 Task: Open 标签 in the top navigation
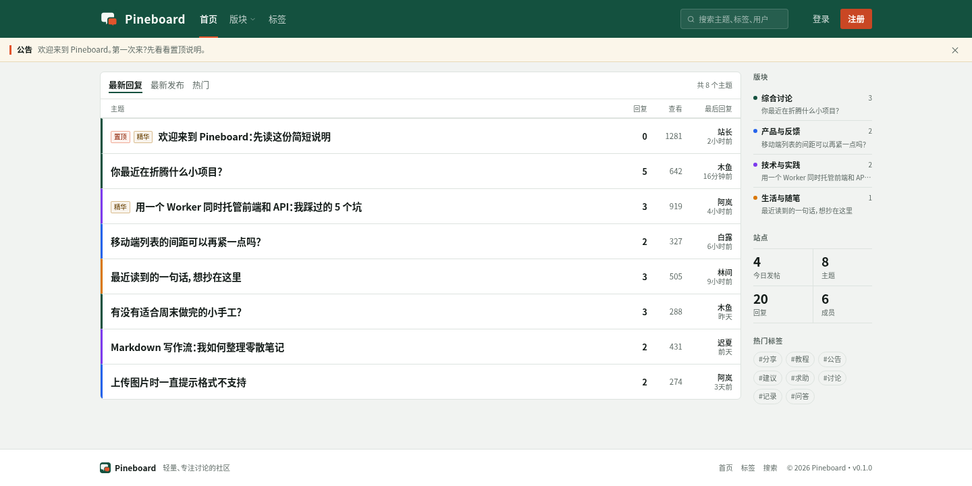click(277, 19)
